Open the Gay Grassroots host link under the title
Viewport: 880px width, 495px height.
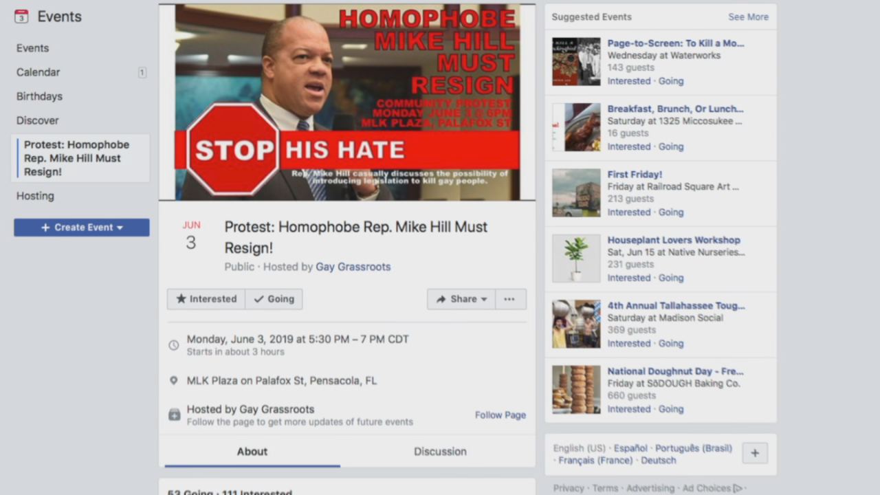click(x=353, y=267)
